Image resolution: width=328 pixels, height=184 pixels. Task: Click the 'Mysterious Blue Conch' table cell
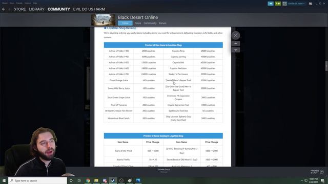[x=118, y=118]
